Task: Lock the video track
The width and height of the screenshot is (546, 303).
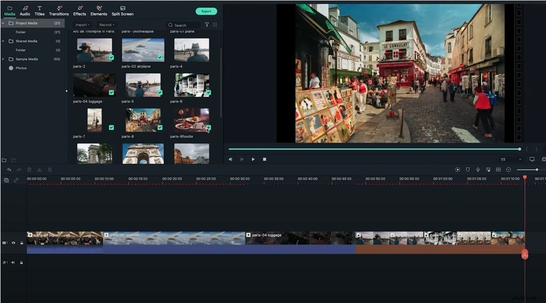Action: 21,243
